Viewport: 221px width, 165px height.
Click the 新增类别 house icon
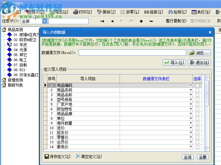(4, 80)
